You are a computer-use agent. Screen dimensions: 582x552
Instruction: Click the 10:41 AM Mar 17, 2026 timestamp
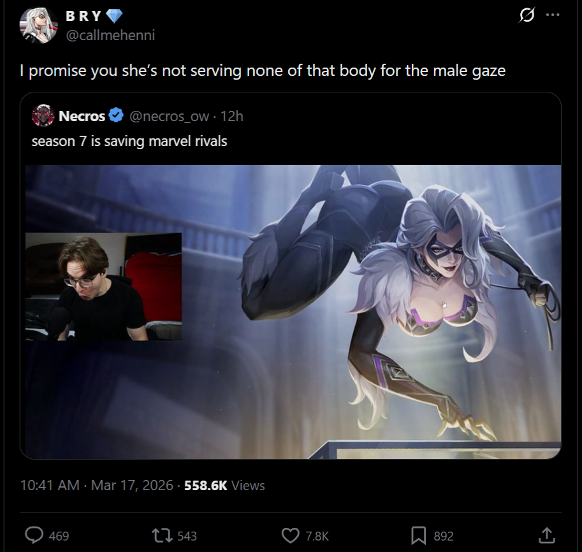96,486
